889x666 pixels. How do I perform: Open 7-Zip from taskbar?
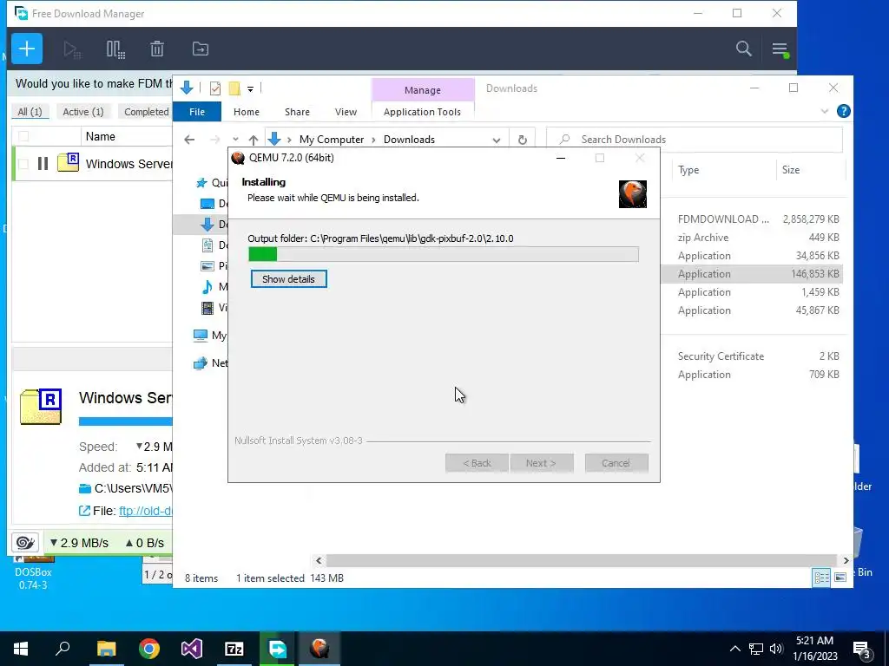[234, 649]
